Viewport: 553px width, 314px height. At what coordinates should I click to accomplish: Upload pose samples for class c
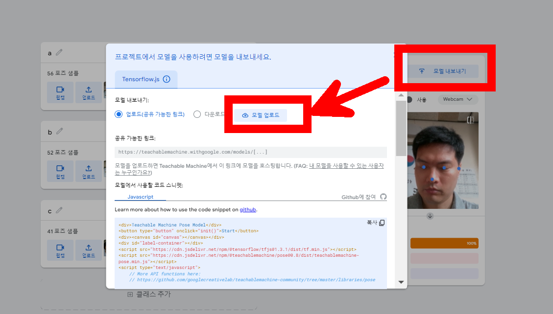pos(89,250)
